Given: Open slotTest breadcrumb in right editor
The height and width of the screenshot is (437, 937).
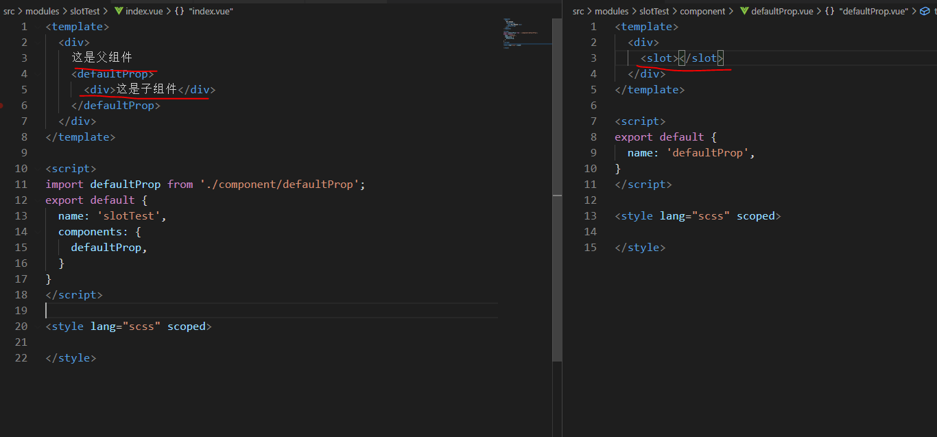Looking at the screenshot, I should point(654,11).
